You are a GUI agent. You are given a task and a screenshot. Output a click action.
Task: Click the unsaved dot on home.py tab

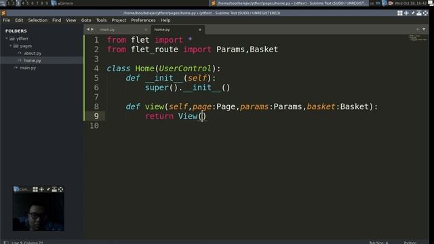[200, 30]
